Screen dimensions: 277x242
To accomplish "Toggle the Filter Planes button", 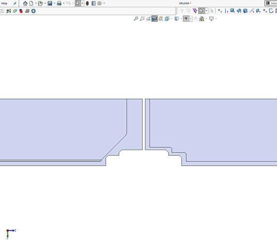I will [258, 11].
